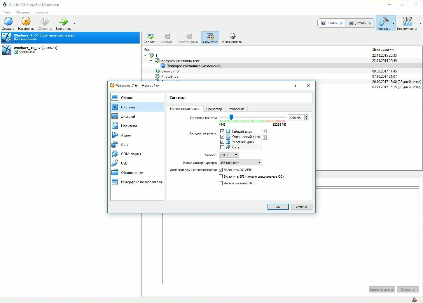Open Общие папки settings section
Screen dimensions: 423x303
tap(132, 173)
